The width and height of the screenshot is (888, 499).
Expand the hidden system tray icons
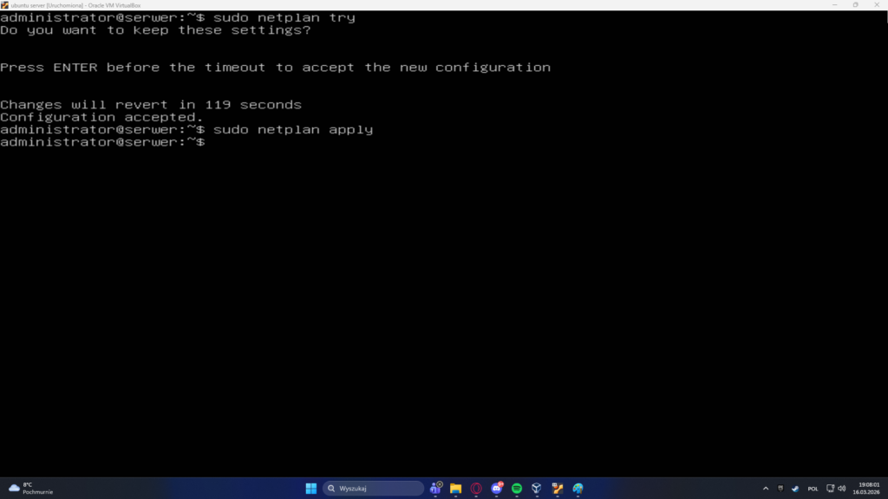pos(765,489)
